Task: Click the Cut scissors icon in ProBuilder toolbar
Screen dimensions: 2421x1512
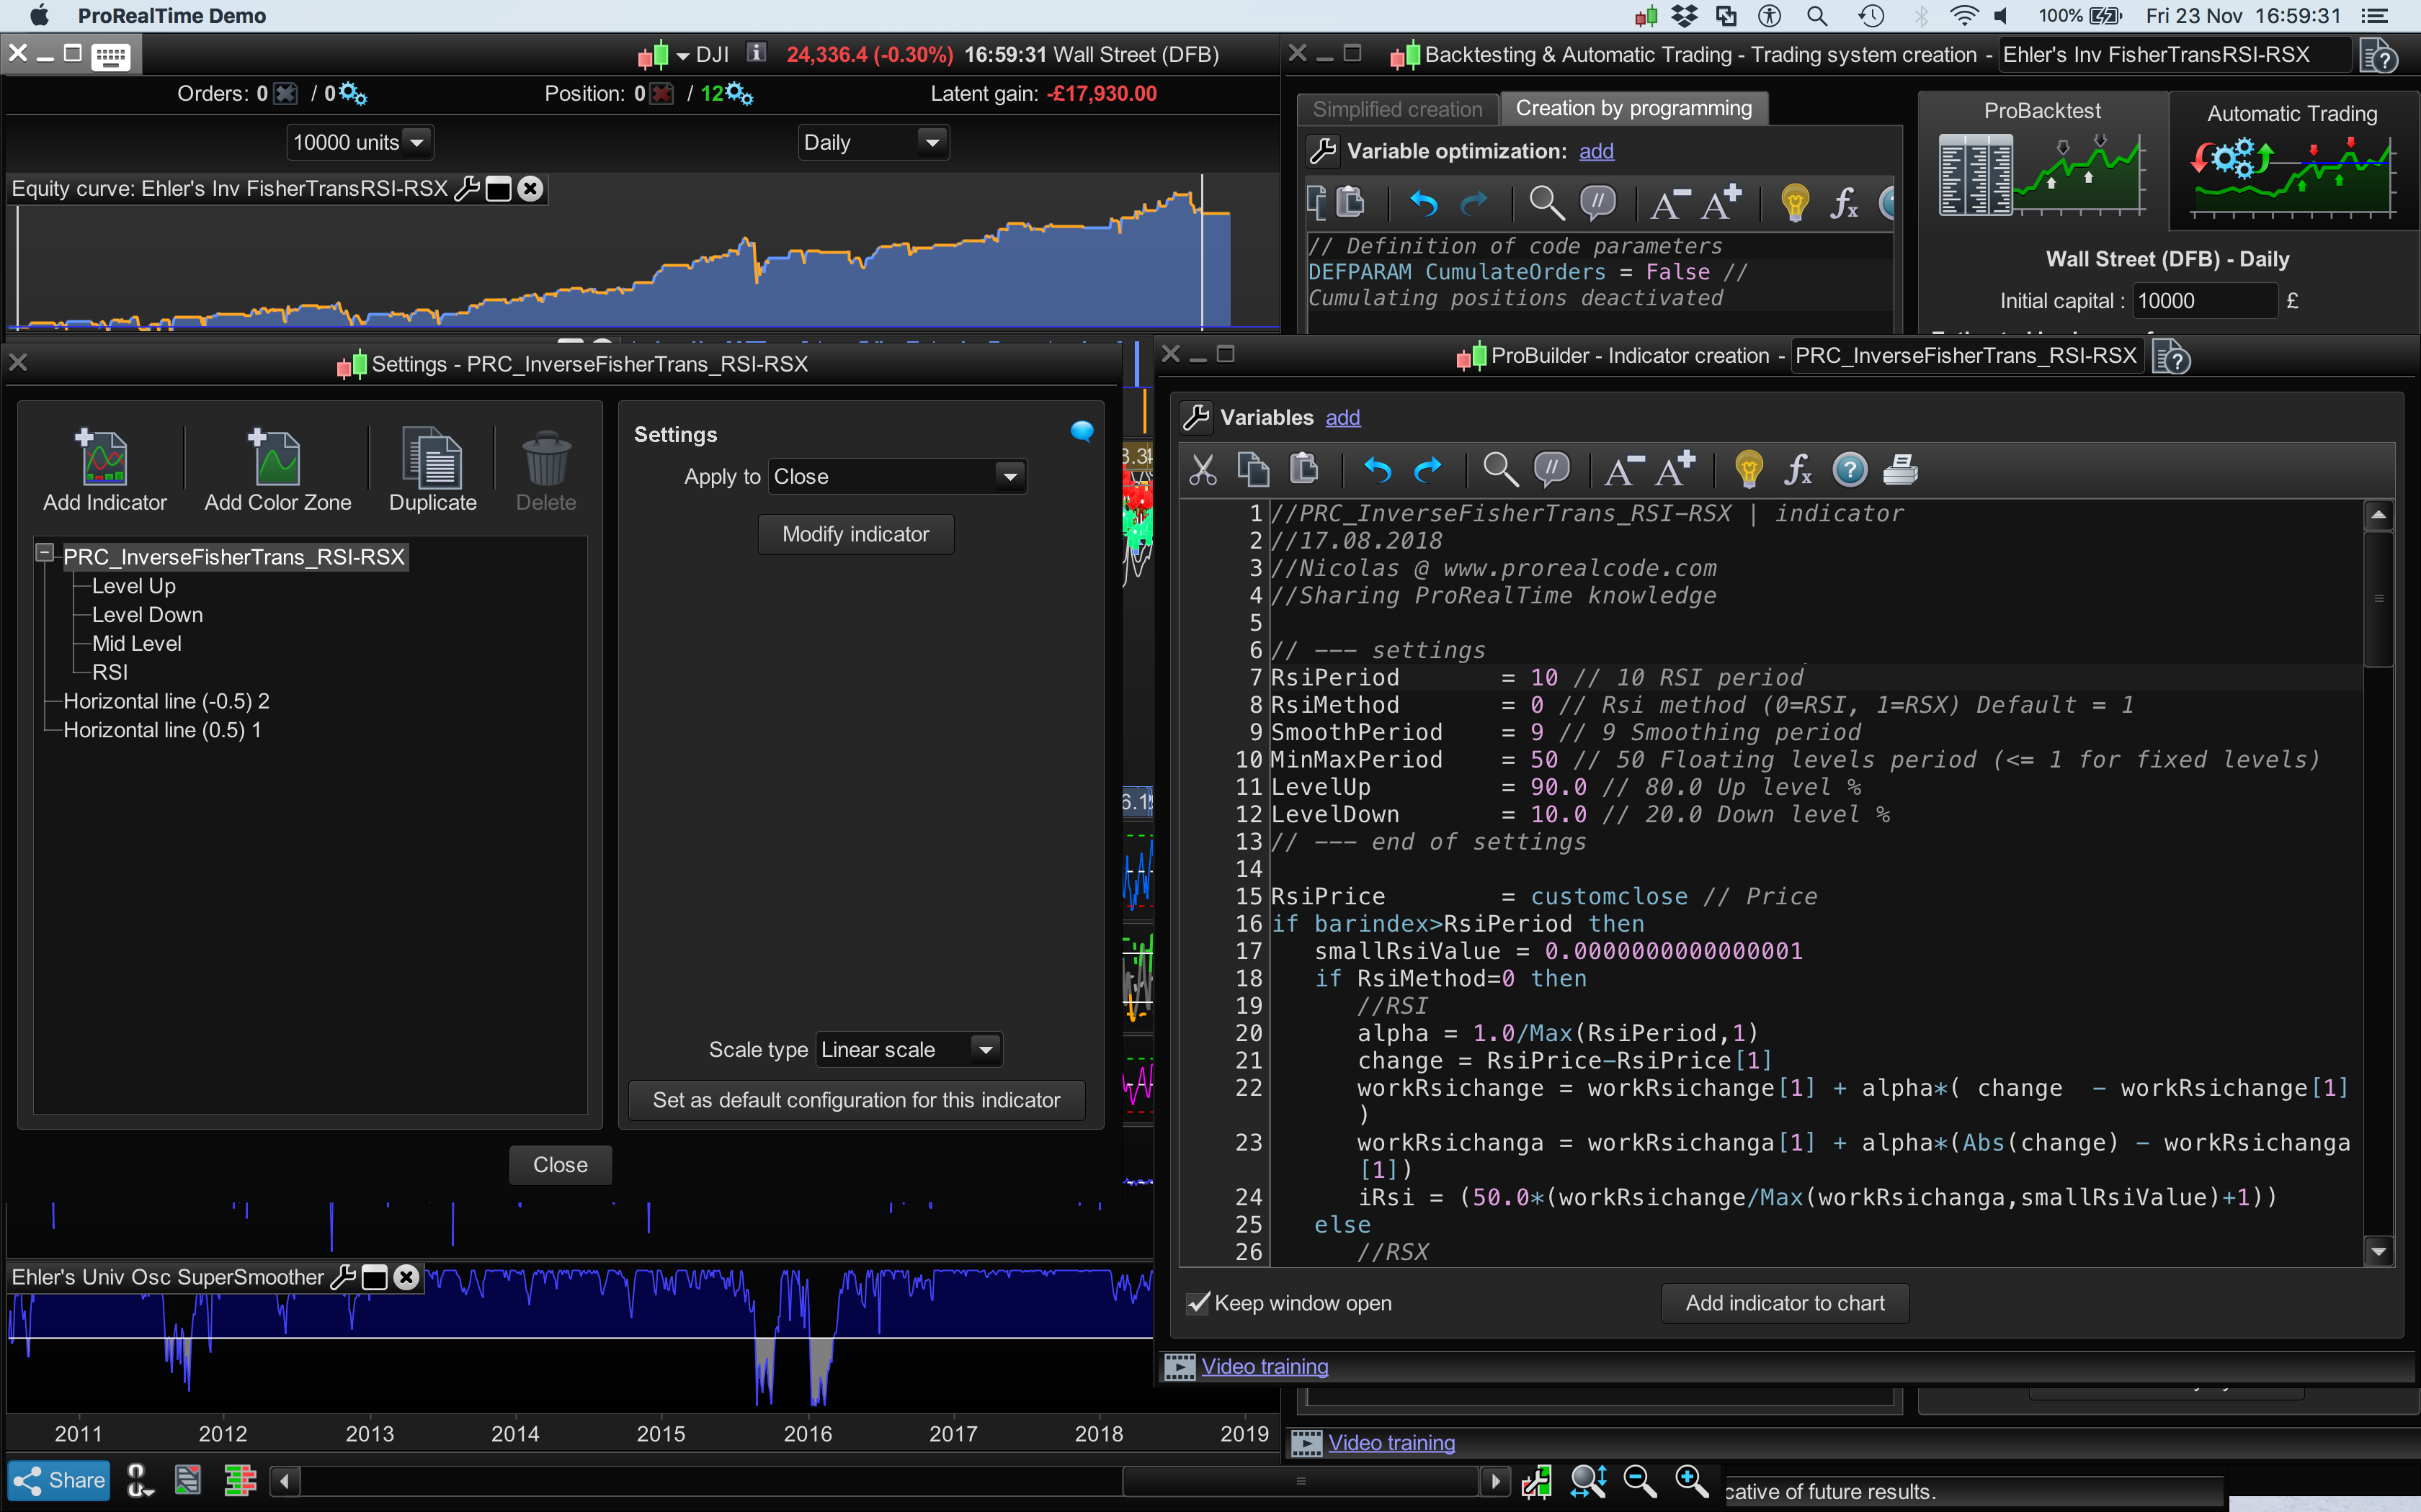Action: [x=1203, y=469]
